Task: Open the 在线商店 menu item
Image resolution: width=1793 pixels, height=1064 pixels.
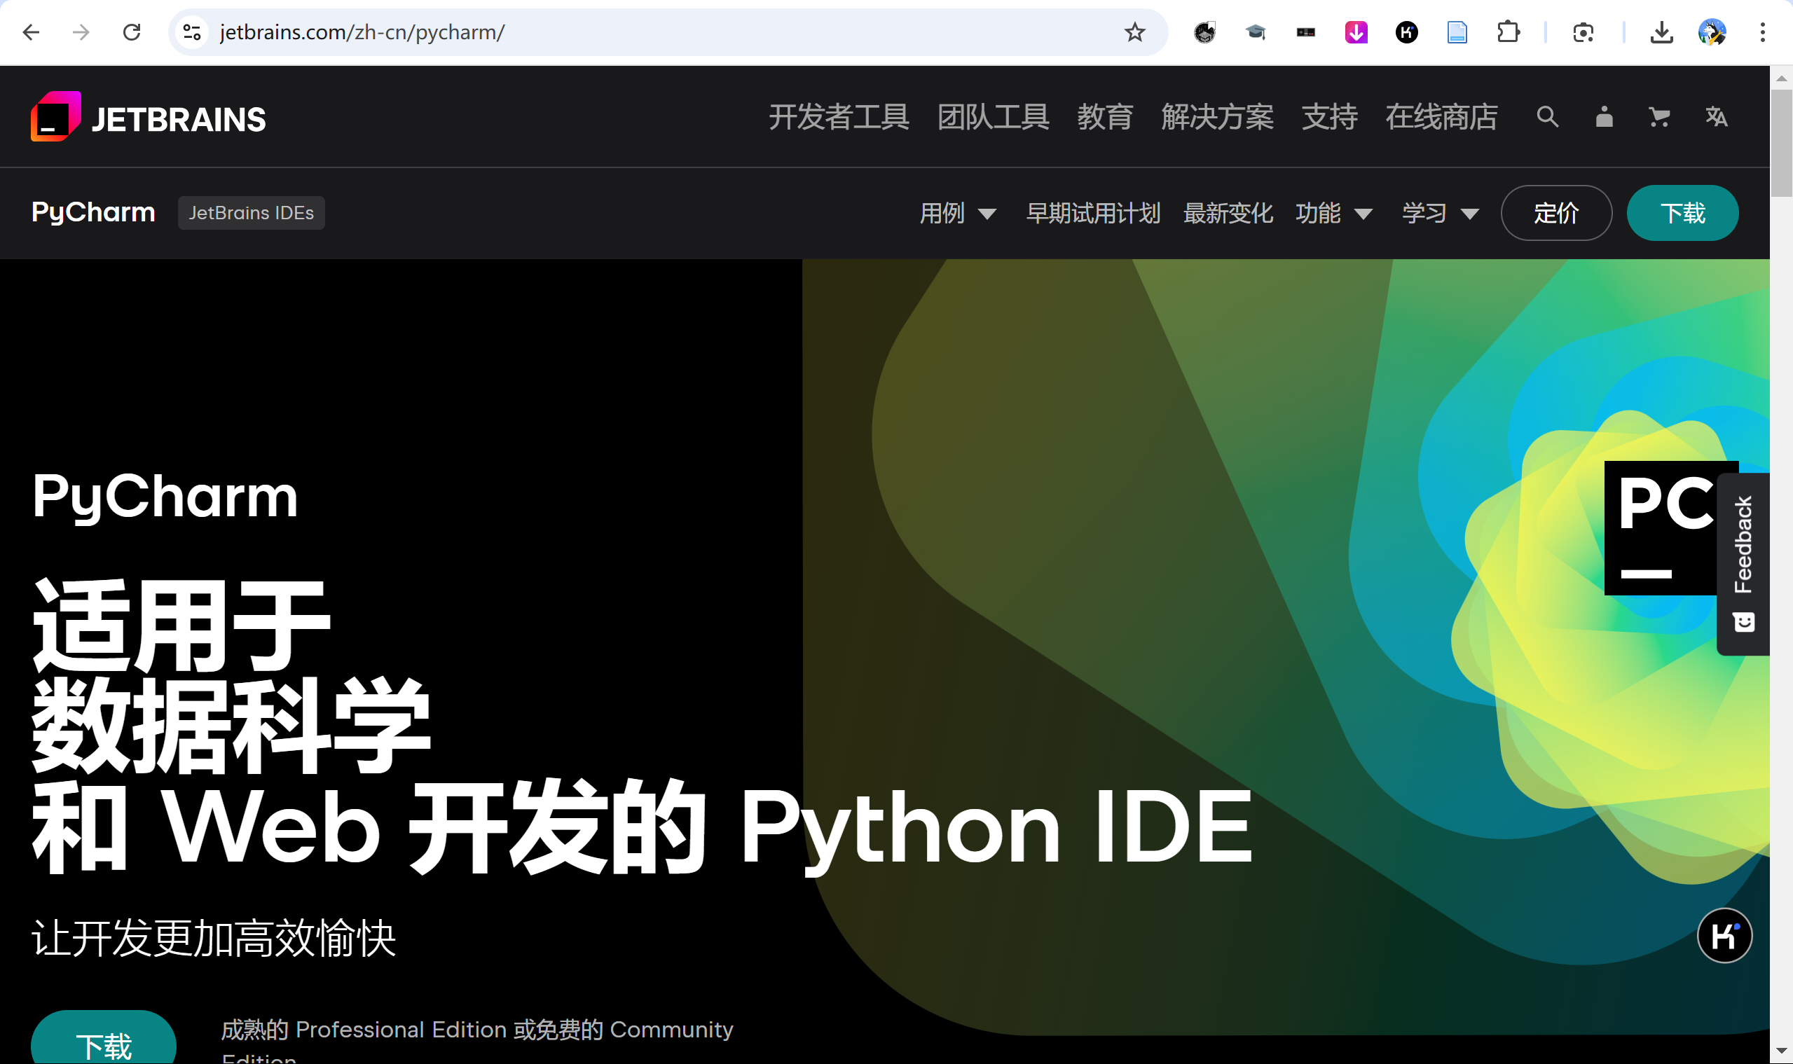Action: pyautogui.click(x=1441, y=117)
